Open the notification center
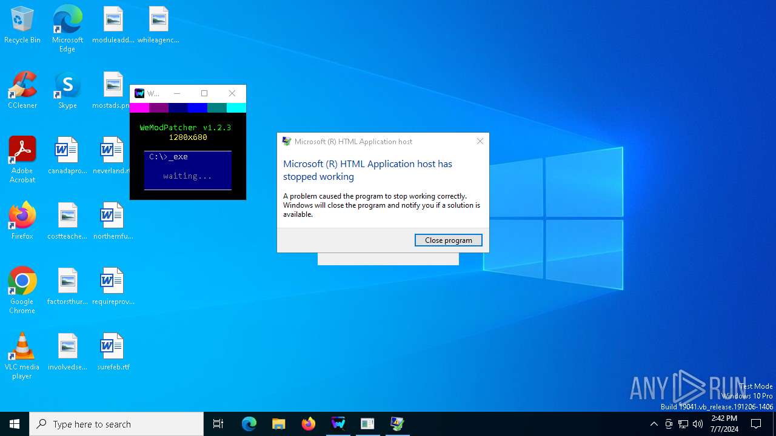Viewport: 776px width, 436px height. coord(756,424)
